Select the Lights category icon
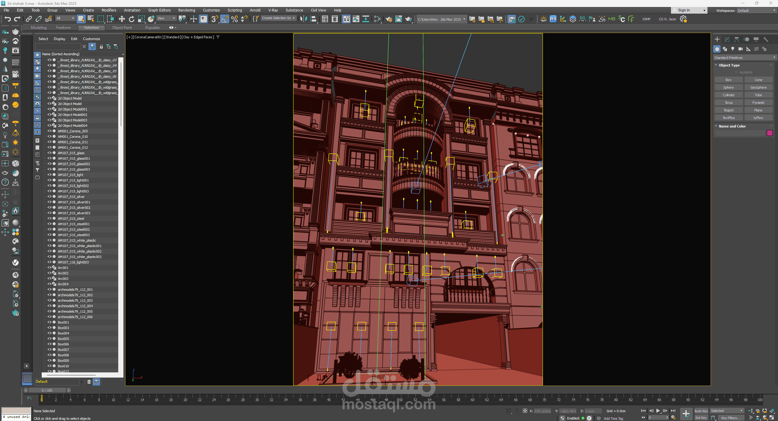This screenshot has width=778, height=421. click(733, 49)
